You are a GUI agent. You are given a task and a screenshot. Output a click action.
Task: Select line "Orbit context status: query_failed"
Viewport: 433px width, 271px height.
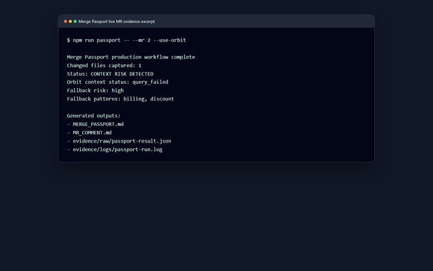(x=117, y=82)
